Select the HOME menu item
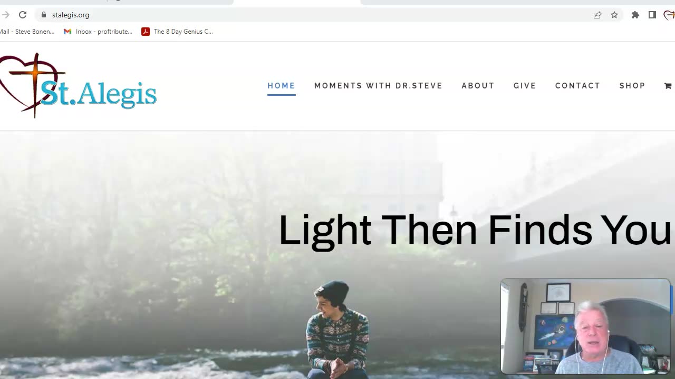 click(281, 86)
